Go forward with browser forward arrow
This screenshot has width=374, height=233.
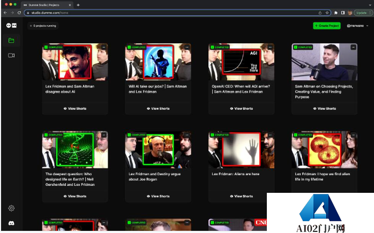click(12, 13)
